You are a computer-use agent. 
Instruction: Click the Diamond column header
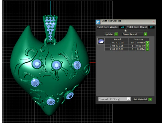pos(139,39)
